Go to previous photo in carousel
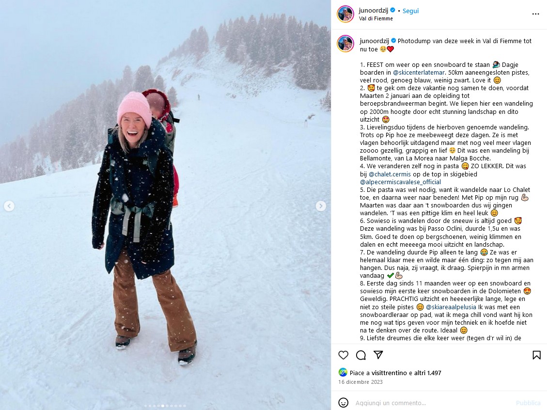Screen dimensions: 547x410 [9, 206]
